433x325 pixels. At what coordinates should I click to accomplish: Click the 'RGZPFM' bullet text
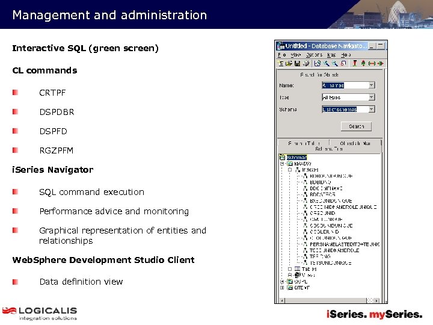click(57, 150)
